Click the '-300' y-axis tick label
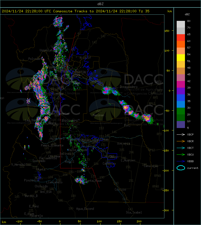Viewport: 201px width, 225px height. click(166, 210)
